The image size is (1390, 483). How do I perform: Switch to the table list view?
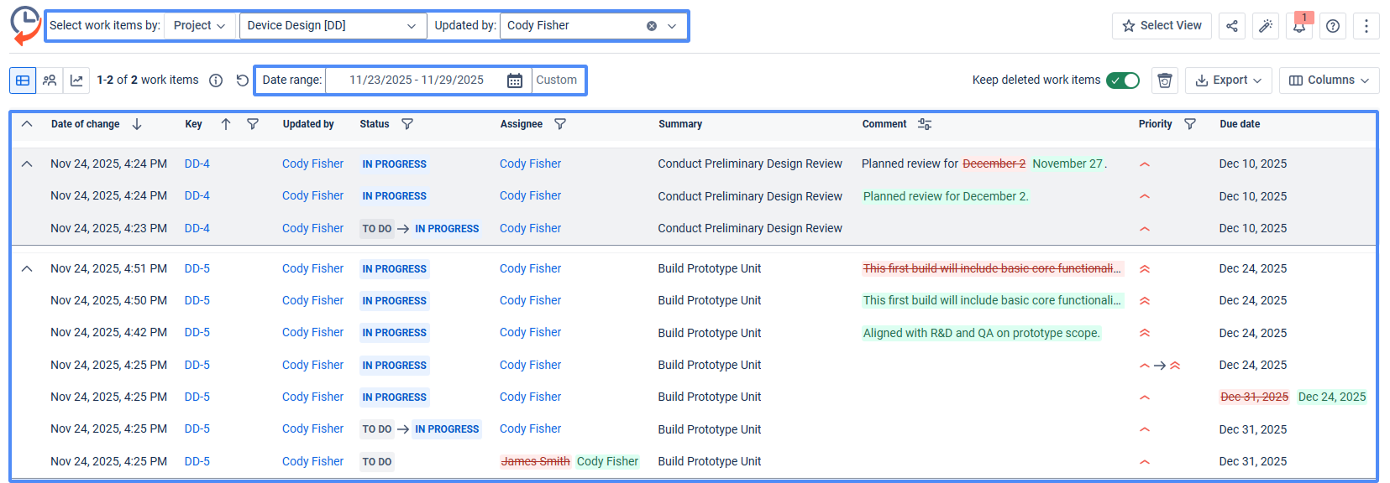23,80
